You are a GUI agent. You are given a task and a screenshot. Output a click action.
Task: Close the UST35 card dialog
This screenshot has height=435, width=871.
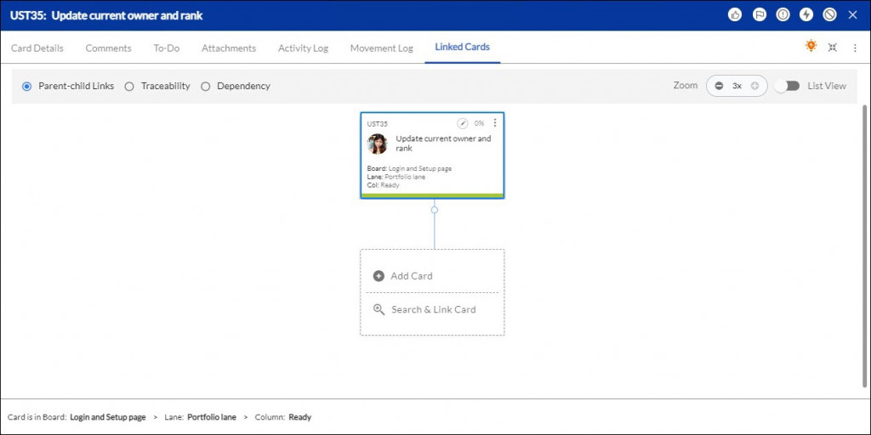[852, 15]
